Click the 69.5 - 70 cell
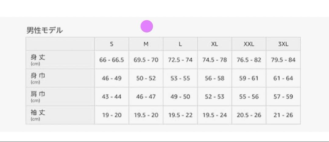This screenshot has width=329, height=142. (x=146, y=60)
